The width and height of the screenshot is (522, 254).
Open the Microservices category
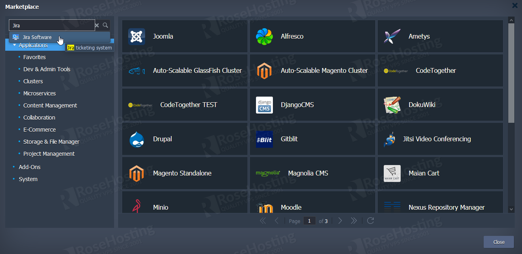[x=40, y=93]
